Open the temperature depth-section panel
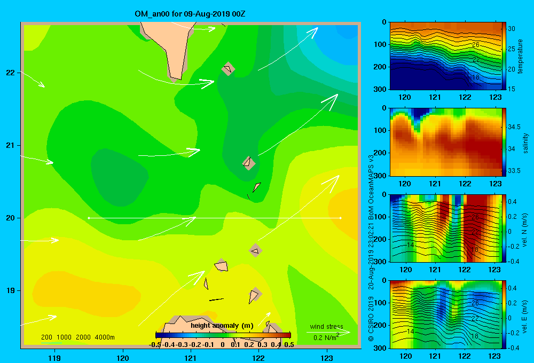The width and height of the screenshot is (534, 363). tap(446, 56)
